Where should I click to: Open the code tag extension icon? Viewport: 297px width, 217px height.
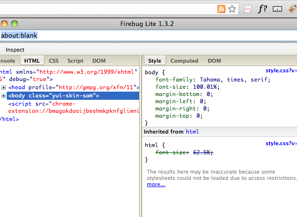[248, 9]
